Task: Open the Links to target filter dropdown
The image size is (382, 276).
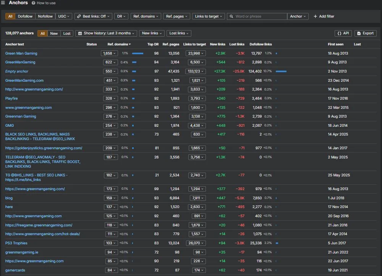Action: [x=209, y=16]
